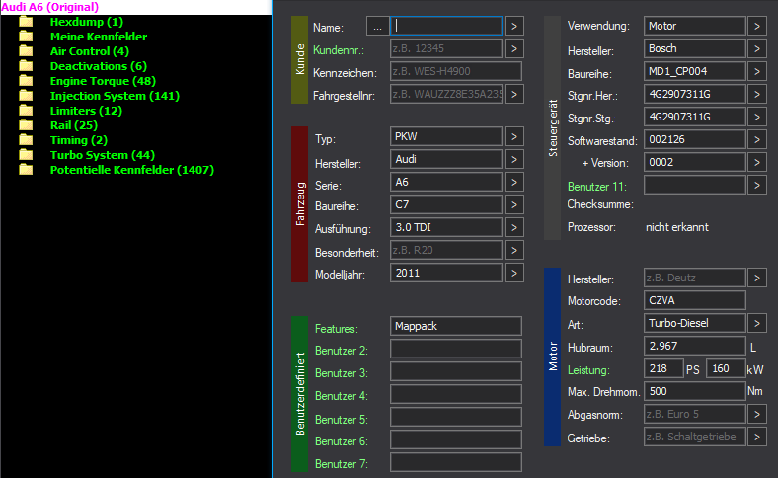
Task: Open the Baureihe MD1_CP004 dropdown arrow
Action: tap(757, 71)
